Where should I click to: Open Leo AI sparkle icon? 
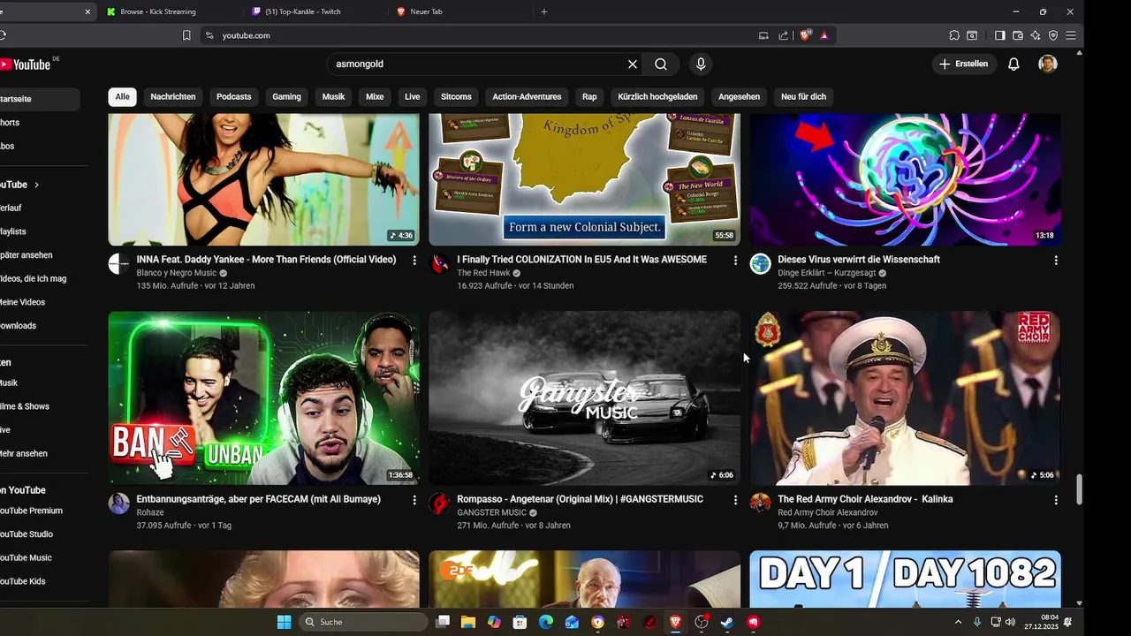1036,35
